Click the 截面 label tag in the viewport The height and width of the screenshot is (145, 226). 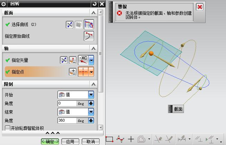(176, 109)
